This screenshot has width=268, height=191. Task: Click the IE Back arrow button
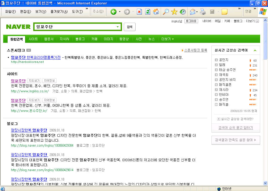pos(114,12)
